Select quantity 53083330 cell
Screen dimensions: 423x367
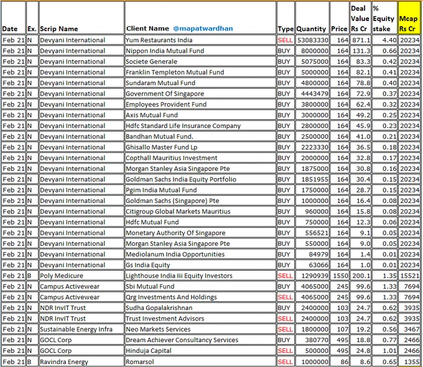pos(312,40)
